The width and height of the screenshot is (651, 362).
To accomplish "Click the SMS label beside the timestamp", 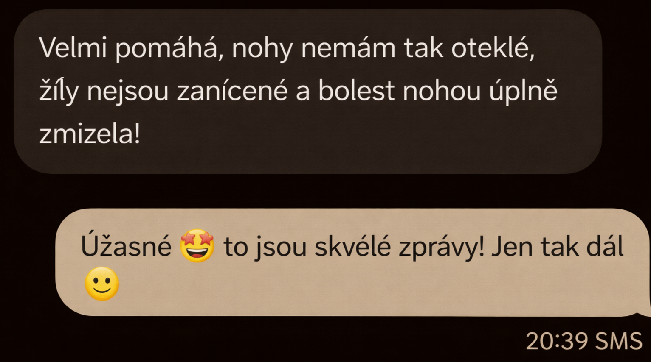I will (x=619, y=341).
